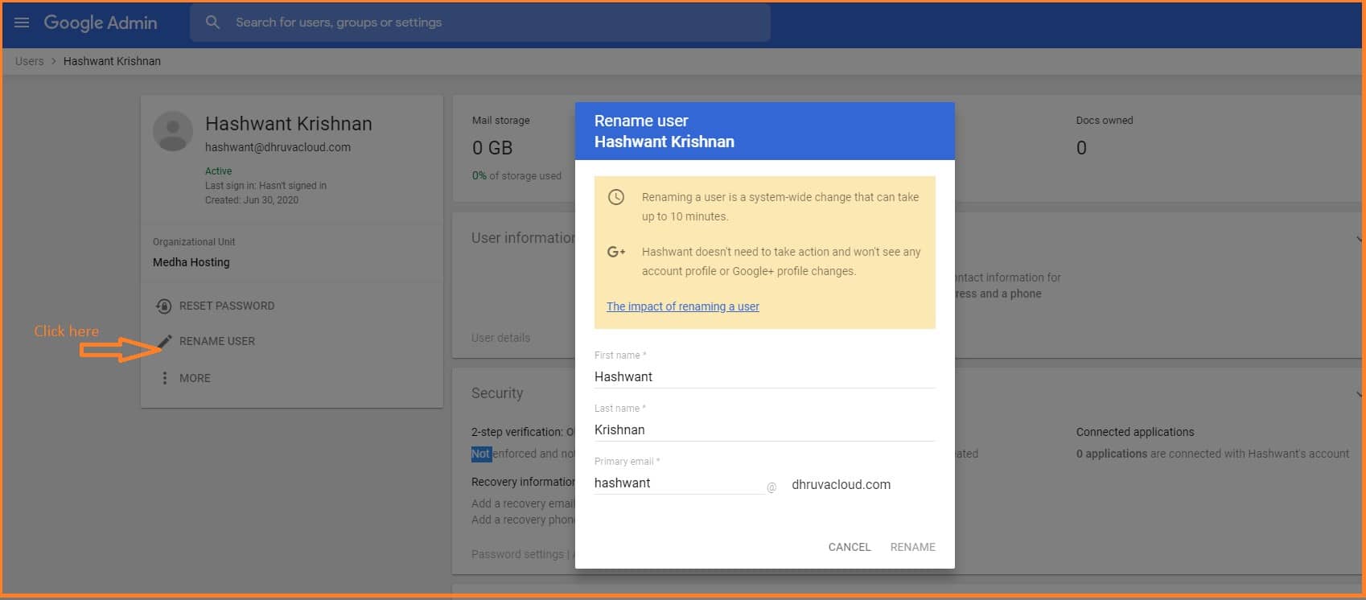Click the Google+ icon in dialog

[616, 252]
